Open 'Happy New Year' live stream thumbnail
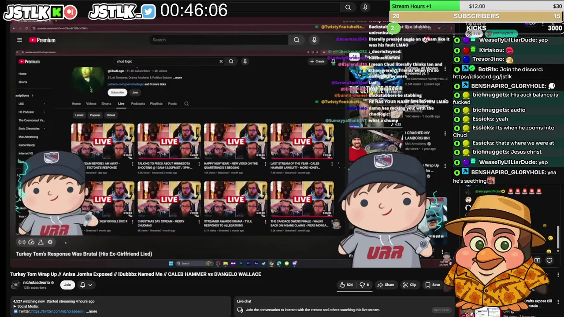This screenshot has height=317, width=564. (235, 141)
